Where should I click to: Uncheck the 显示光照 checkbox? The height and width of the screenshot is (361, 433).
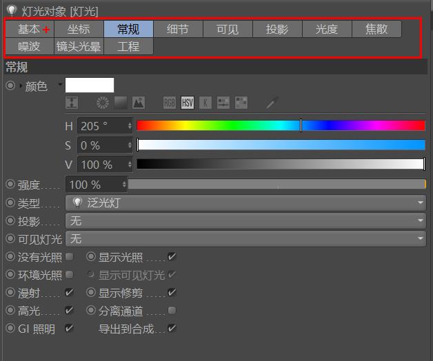click(172, 257)
